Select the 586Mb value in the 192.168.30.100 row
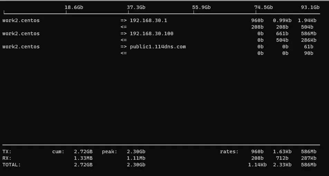 point(309,33)
